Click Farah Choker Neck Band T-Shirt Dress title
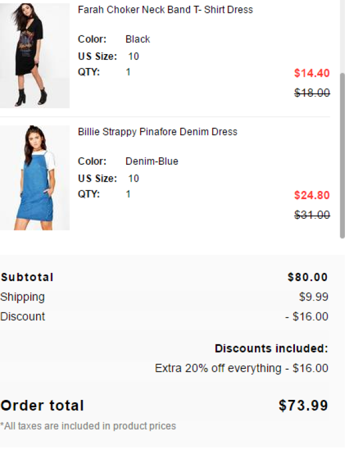The width and height of the screenshot is (349, 454). tap(165, 9)
